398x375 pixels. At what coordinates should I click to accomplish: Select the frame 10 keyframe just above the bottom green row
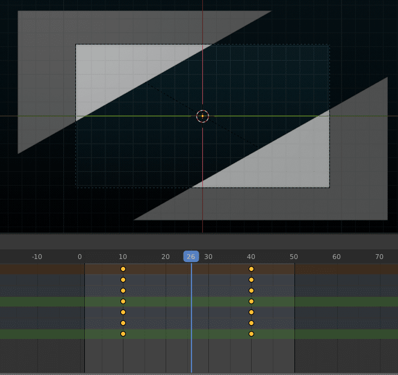pos(123,323)
